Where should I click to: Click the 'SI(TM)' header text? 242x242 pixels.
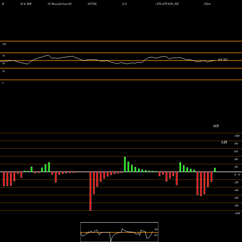coord(92,4)
